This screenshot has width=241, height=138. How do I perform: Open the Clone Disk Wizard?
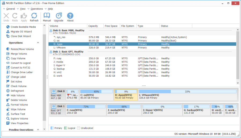18,36
